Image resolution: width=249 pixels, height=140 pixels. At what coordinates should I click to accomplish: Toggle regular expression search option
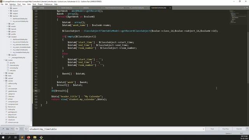point(3,129)
